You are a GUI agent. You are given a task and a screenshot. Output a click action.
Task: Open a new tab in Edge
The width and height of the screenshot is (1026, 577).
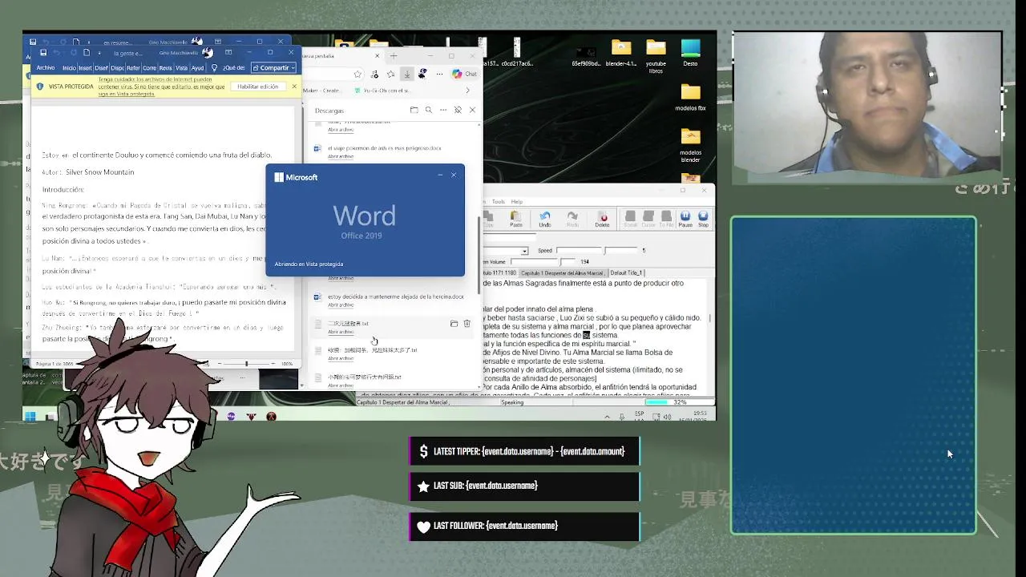pos(393,56)
